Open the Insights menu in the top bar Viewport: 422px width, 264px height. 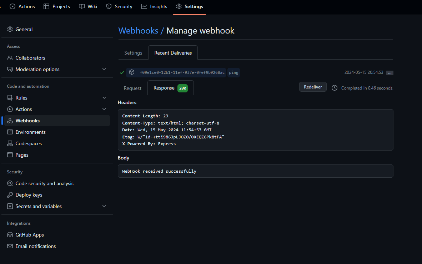tap(154, 6)
